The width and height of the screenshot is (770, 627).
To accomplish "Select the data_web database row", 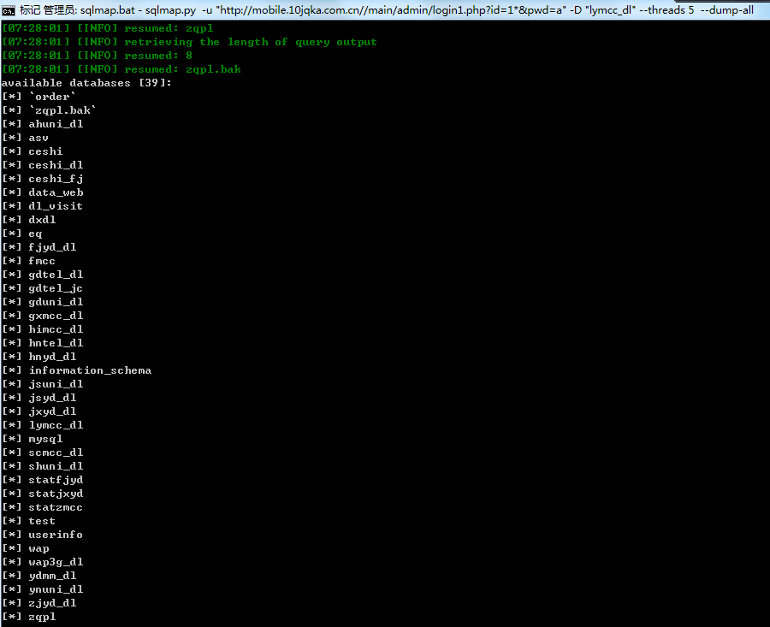I will click(42, 193).
